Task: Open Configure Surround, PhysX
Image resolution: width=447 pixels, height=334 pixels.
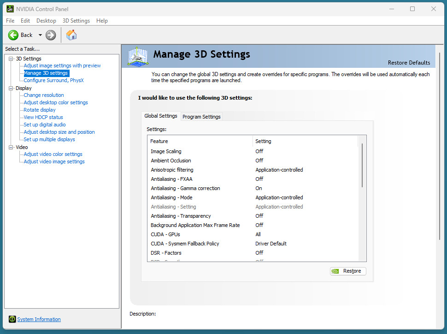Action: coord(53,81)
